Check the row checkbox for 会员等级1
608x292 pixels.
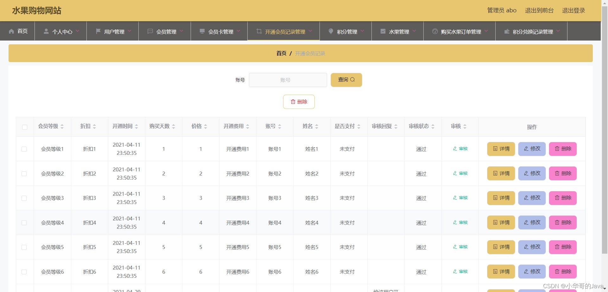[24, 149]
